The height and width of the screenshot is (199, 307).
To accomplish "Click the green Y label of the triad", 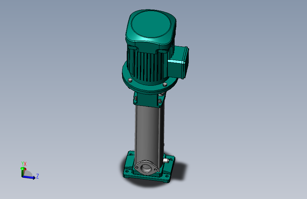I will click(23, 164).
